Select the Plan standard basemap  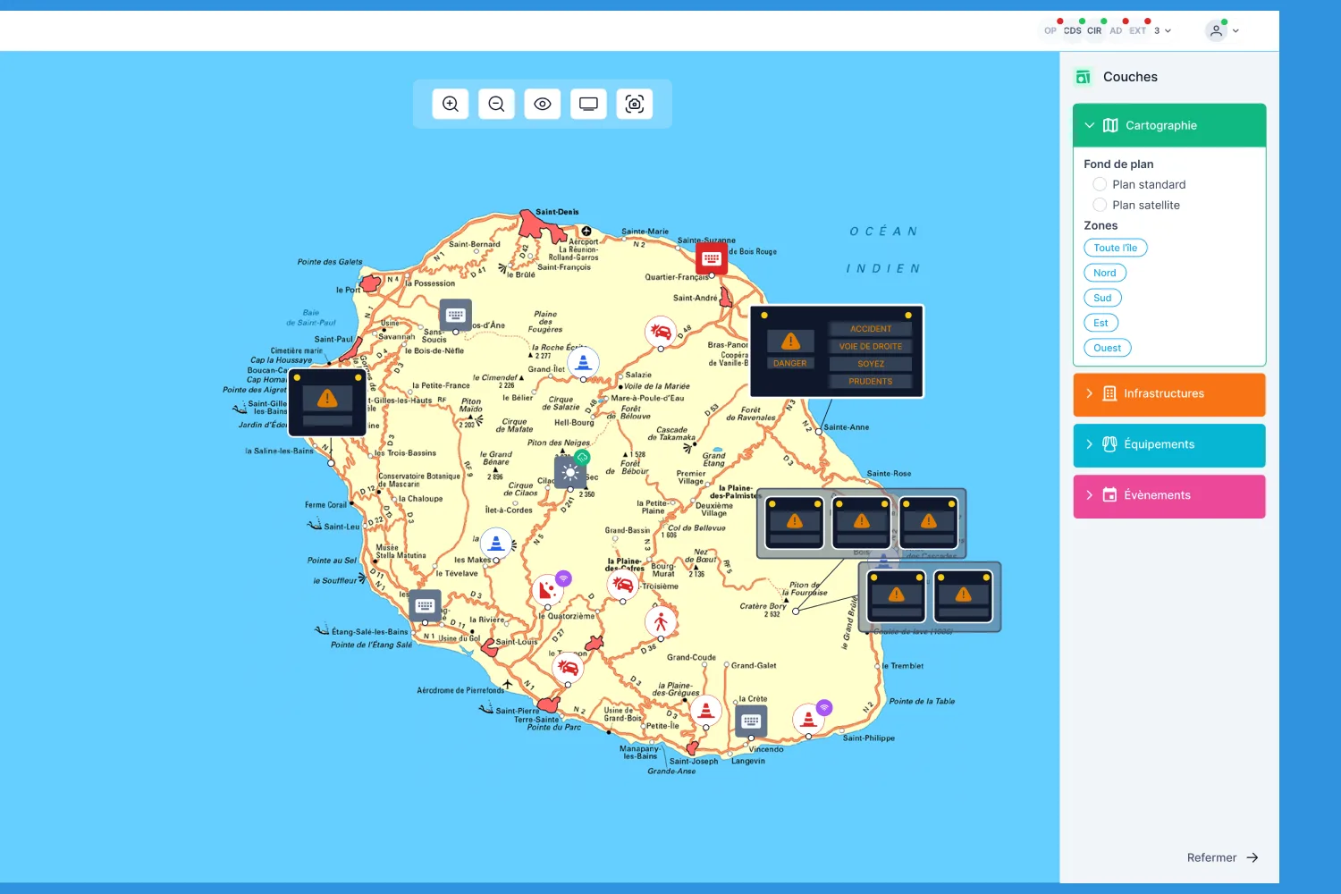tap(1100, 184)
